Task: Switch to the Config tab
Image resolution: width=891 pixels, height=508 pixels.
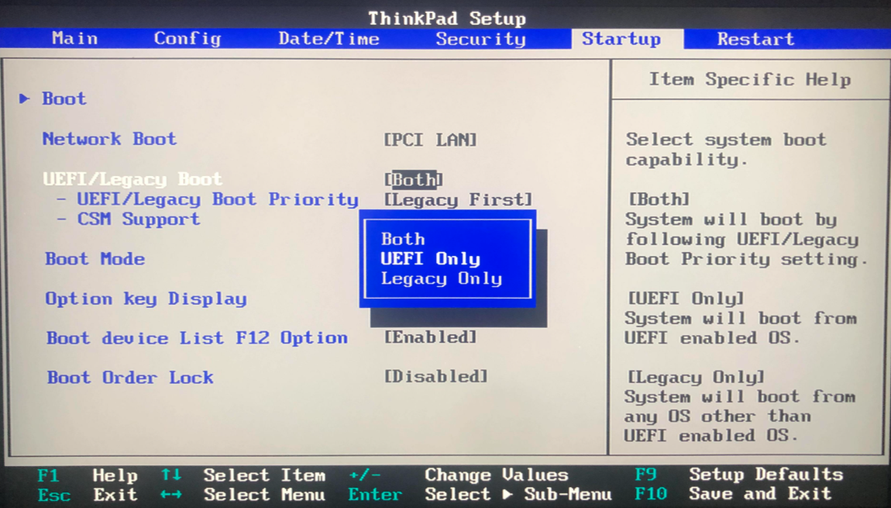Action: point(187,39)
